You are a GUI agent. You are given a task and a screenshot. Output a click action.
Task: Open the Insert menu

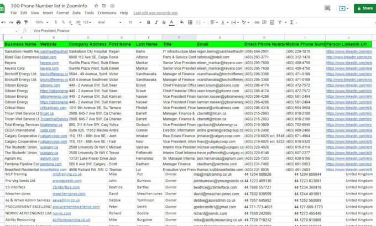[48, 13]
